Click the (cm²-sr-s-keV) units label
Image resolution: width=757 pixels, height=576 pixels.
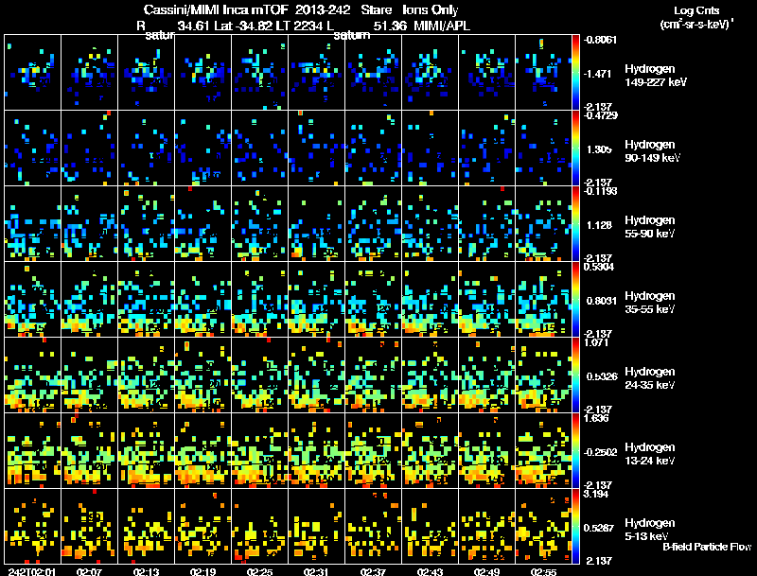(x=696, y=24)
